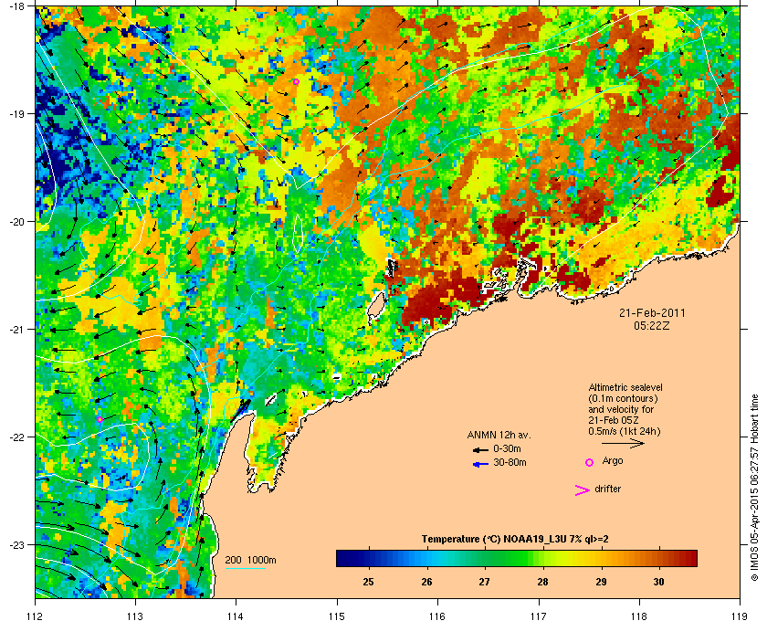The height and width of the screenshot is (621, 767).
Task: Click the '30-80m' depth label
Action: (510, 462)
